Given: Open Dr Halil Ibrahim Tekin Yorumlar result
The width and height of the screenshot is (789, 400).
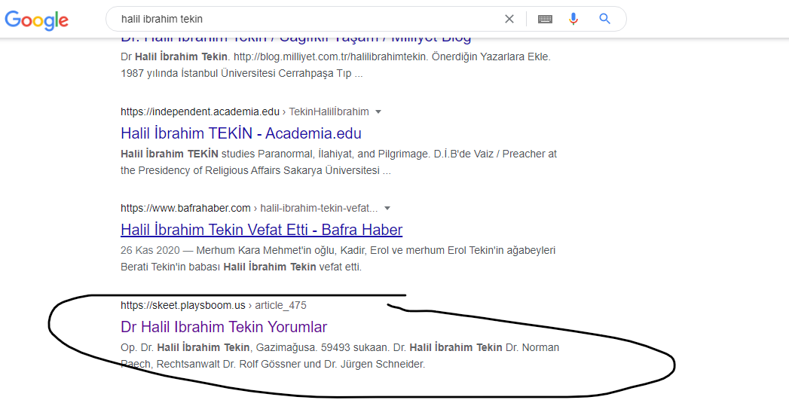Looking at the screenshot, I should point(224,327).
